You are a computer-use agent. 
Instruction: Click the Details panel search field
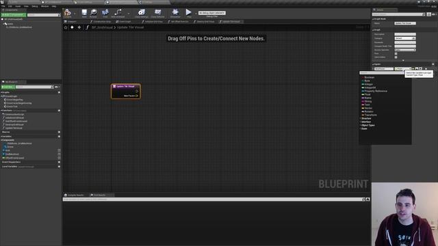[399, 14]
